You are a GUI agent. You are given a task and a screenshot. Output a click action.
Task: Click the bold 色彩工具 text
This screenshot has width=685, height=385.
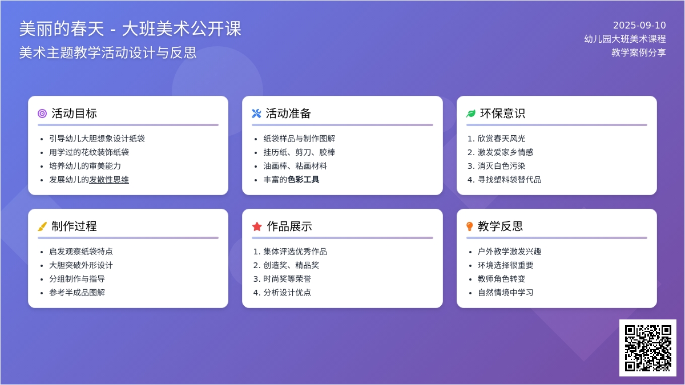303,180
